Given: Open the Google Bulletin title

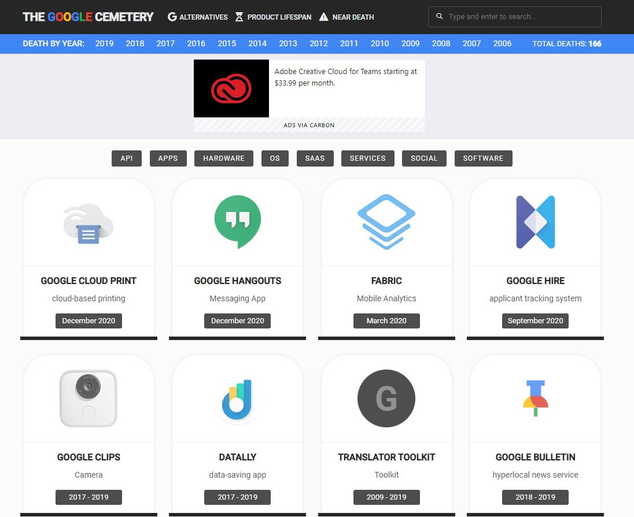Looking at the screenshot, I should [x=535, y=457].
